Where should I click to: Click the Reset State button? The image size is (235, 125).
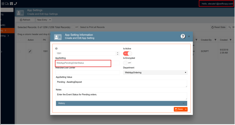click(x=218, y=27)
